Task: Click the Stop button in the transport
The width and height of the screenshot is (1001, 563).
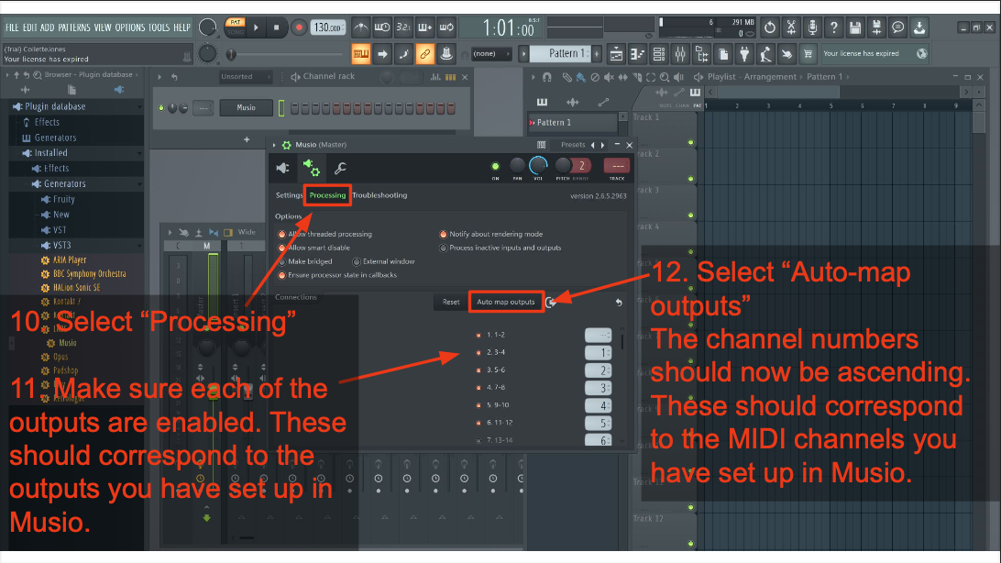Action: [277, 28]
